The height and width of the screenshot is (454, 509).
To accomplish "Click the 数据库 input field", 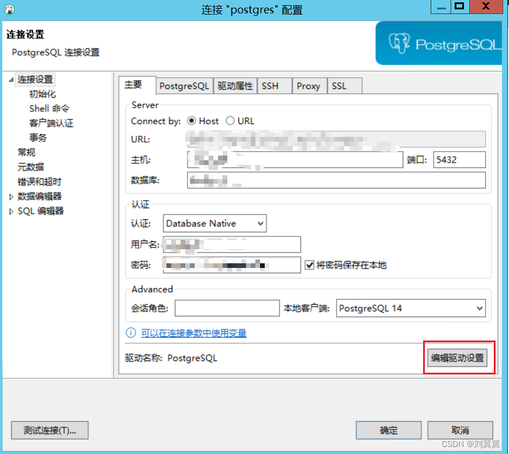I will pos(336,180).
